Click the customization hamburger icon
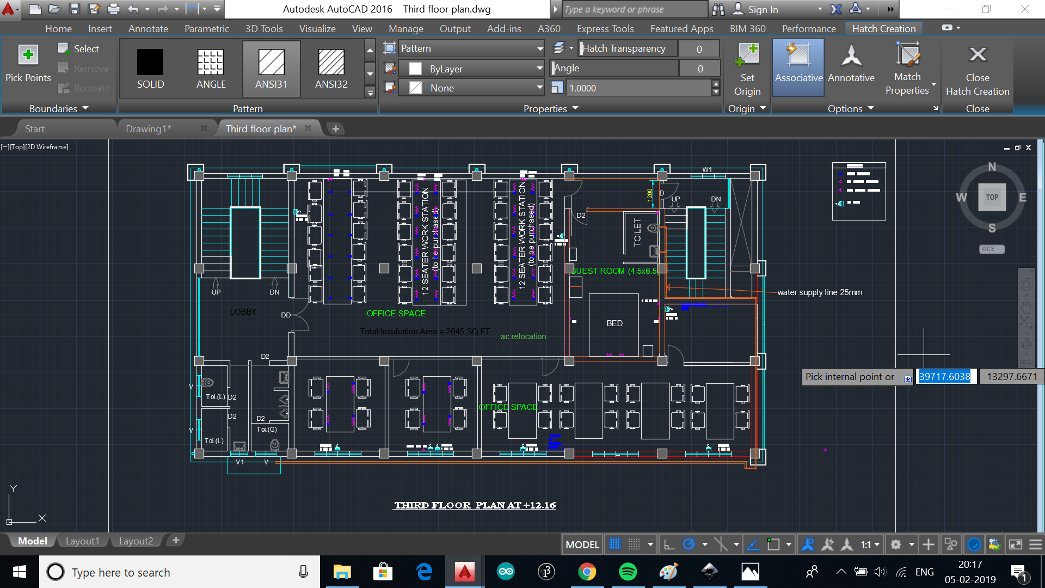Image resolution: width=1045 pixels, height=588 pixels. coord(1036,544)
